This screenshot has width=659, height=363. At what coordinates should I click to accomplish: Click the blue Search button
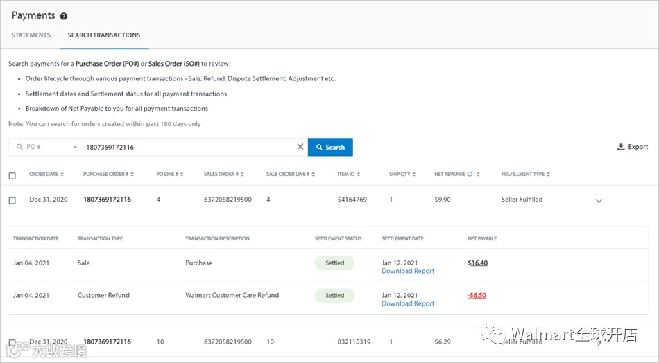pyautogui.click(x=330, y=147)
